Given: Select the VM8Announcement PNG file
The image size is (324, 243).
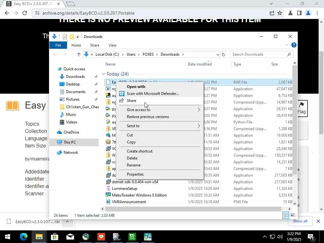Looking at the screenshot, I should (x=129, y=202).
